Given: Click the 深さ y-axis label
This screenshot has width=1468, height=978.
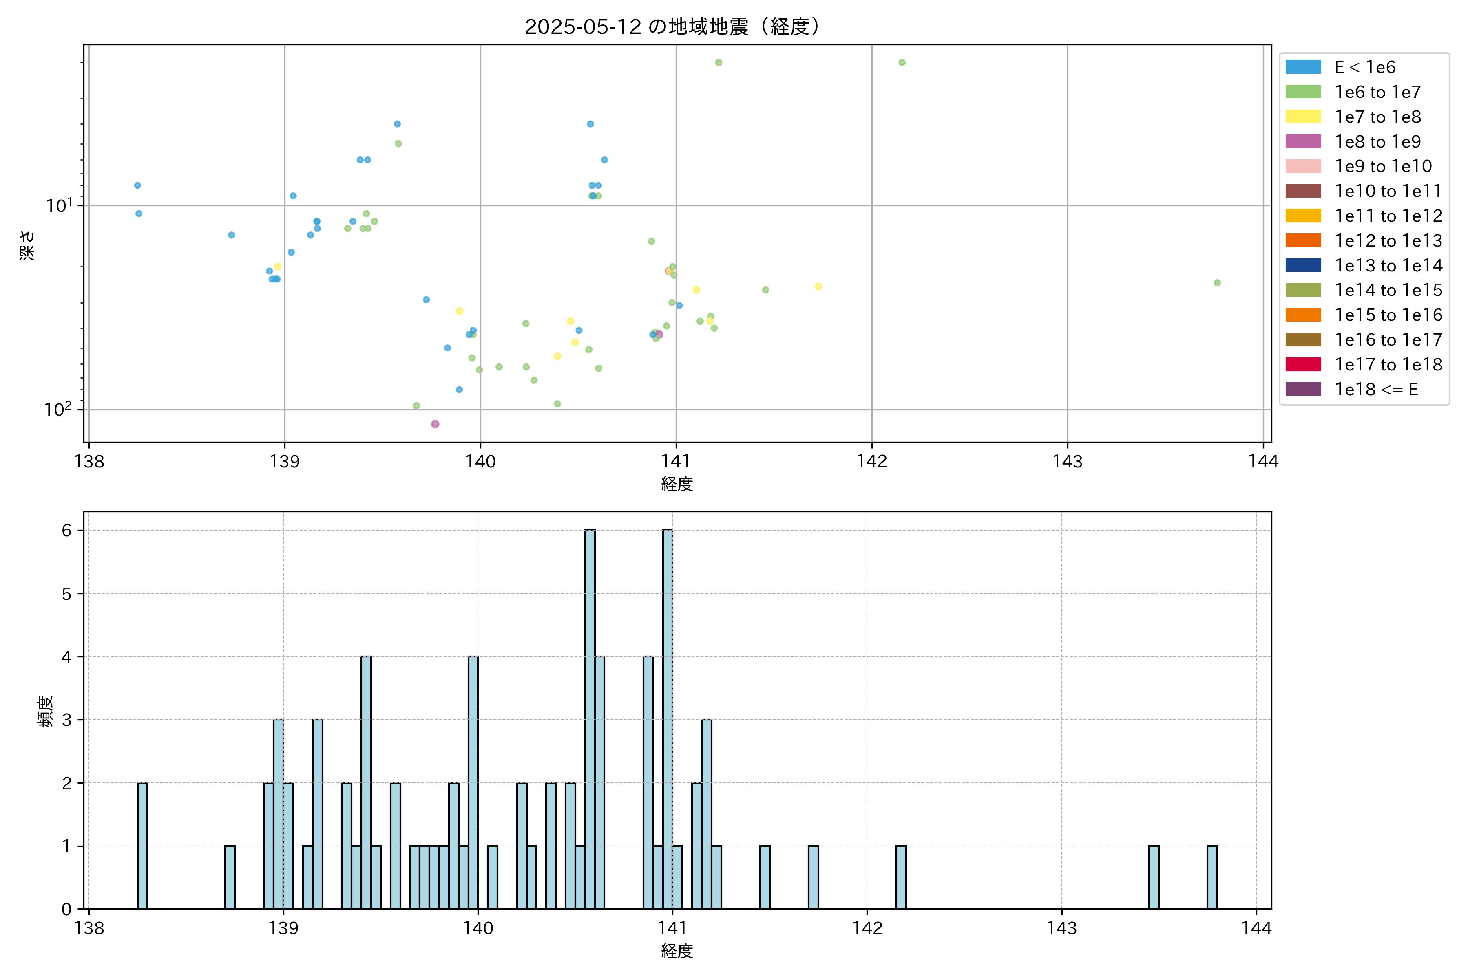Looking at the screenshot, I should pyautogui.click(x=27, y=245).
